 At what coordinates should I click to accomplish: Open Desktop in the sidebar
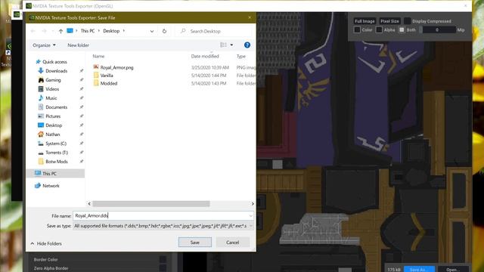point(54,125)
